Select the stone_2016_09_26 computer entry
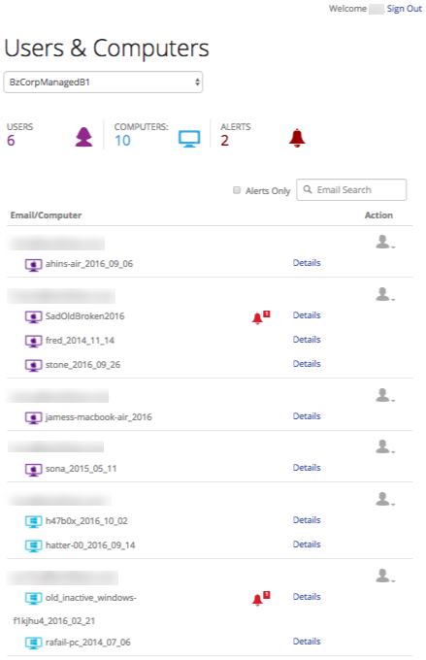 [82, 365]
